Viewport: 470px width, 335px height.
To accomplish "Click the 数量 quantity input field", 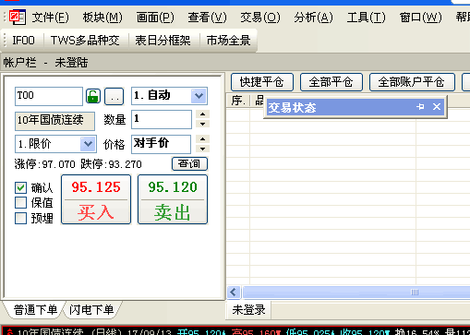I will [x=162, y=119].
